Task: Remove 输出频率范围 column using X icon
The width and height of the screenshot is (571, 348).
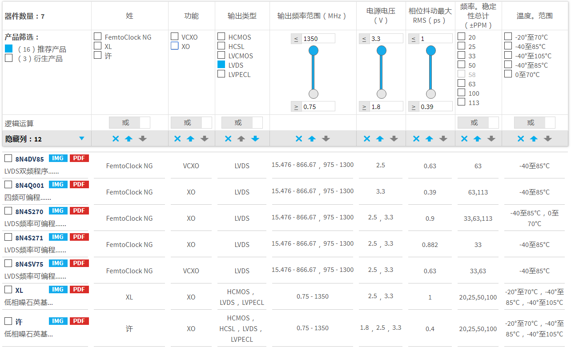Action: coord(299,139)
